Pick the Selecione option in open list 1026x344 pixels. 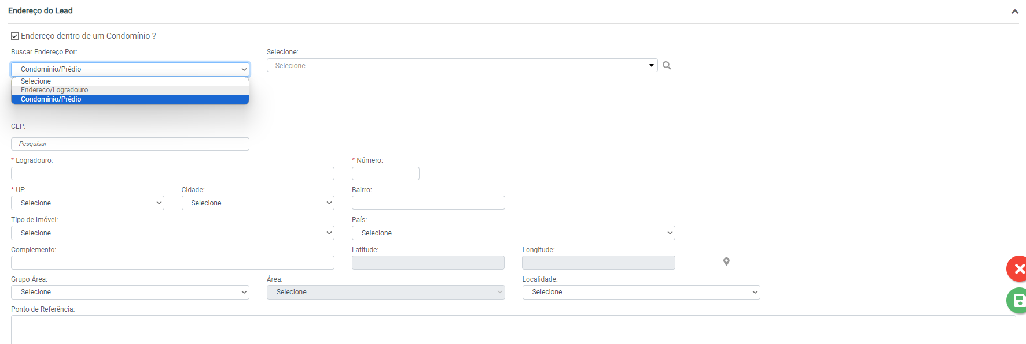pos(36,81)
